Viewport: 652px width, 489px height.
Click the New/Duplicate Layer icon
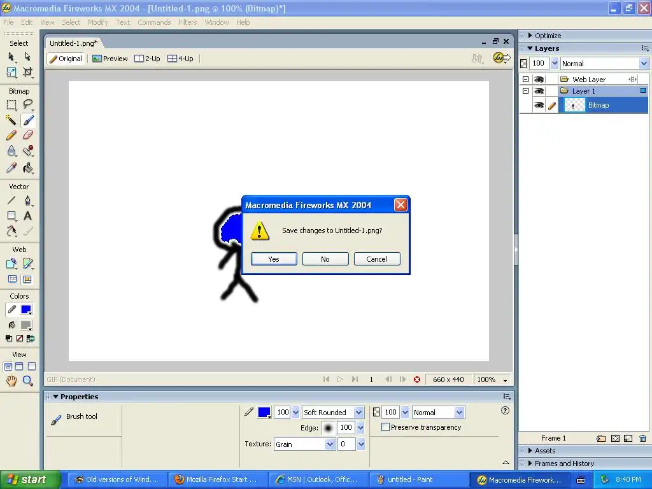coord(601,438)
